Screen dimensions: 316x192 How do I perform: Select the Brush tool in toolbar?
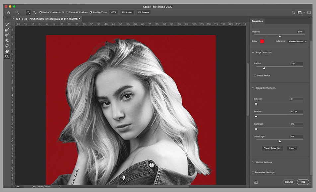7,35
